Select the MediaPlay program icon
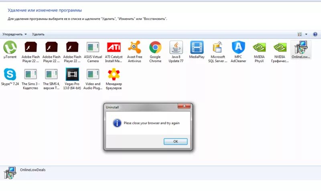The height and width of the screenshot is (191, 321). click(x=197, y=47)
